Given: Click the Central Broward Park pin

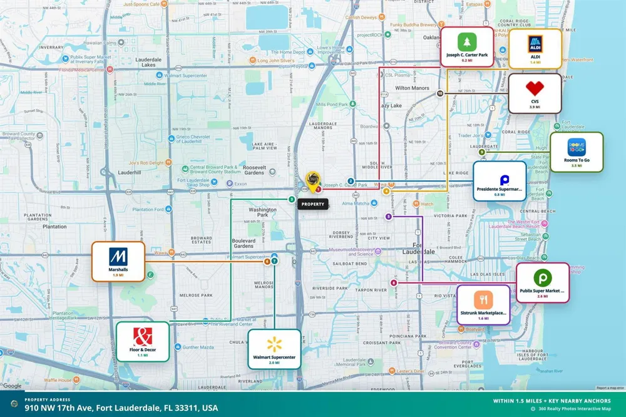Looking at the screenshot, I should (x=185, y=169).
